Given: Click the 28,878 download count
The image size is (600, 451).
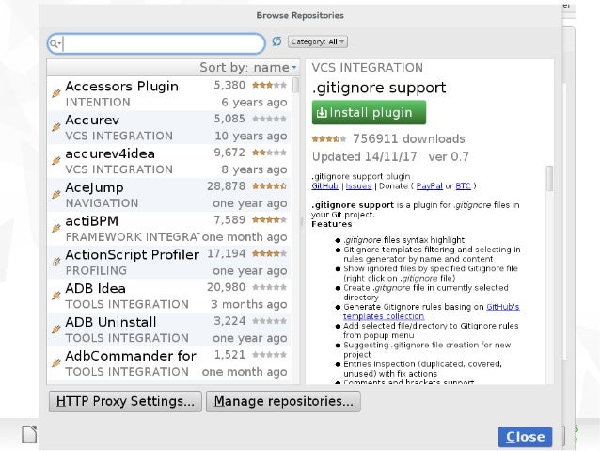Looking at the screenshot, I should [226, 186].
